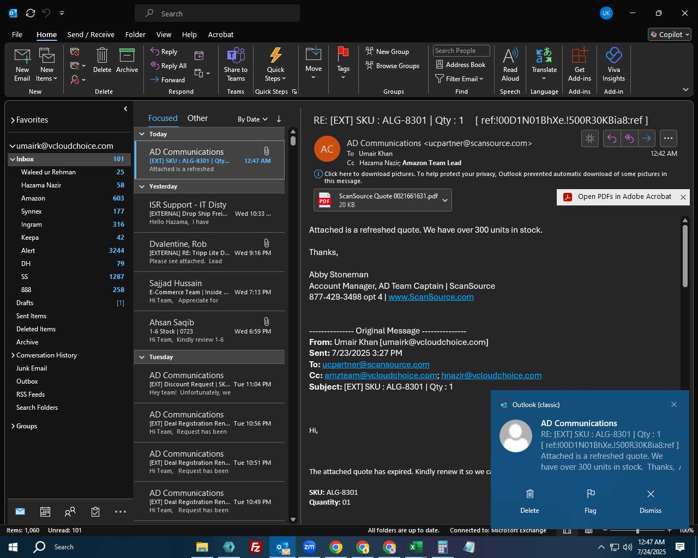Collapse the folder pane arrow
The width and height of the screenshot is (698, 558).
(125, 109)
